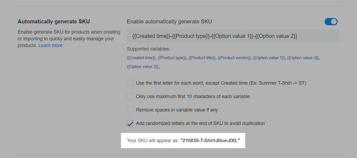Uncheck the Add randomized letters checkbox
Screen dimensions: 357x158
click(x=130, y=123)
